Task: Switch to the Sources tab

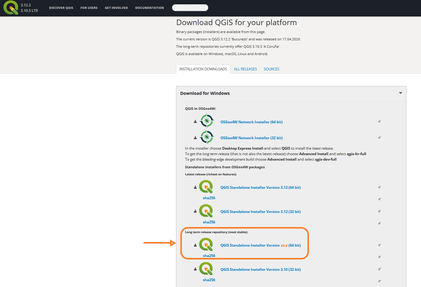Action: (271, 69)
